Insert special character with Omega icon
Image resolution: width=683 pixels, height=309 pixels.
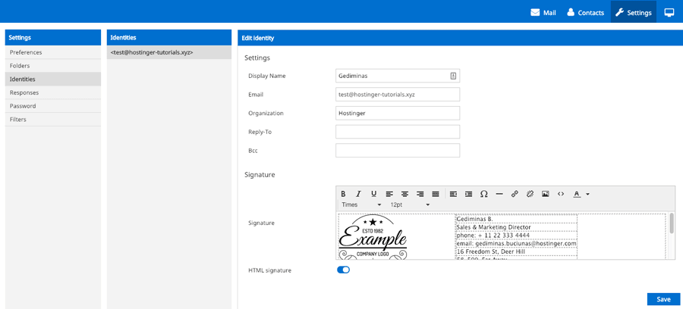[x=484, y=194]
